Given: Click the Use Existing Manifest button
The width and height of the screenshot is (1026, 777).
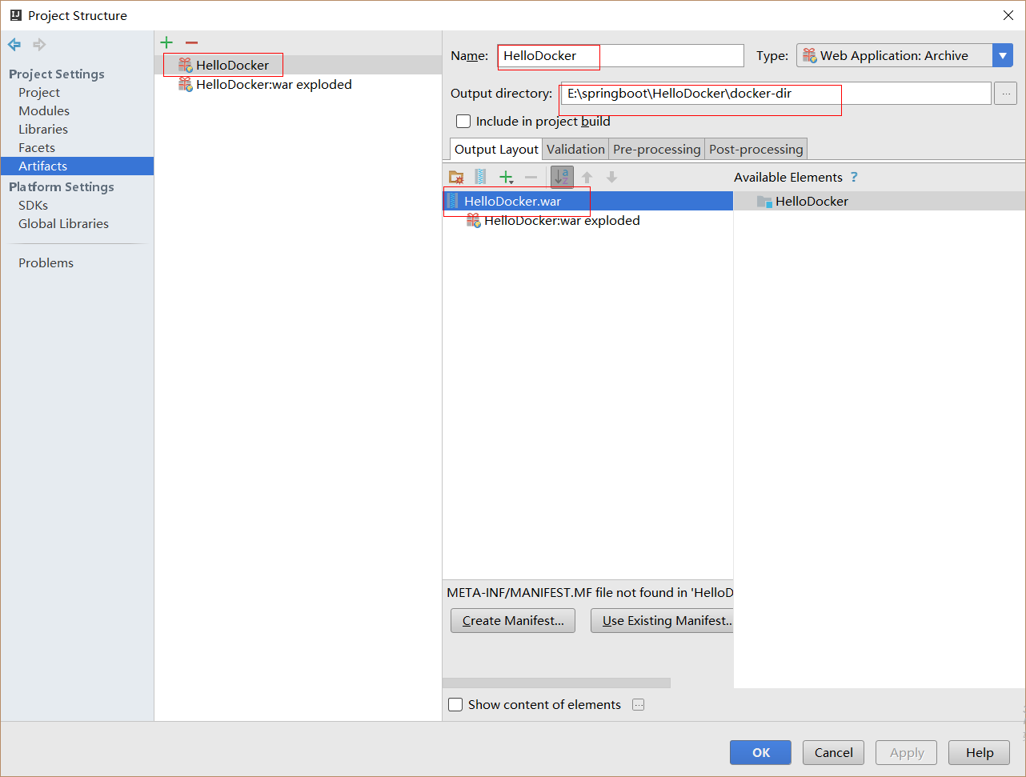Looking at the screenshot, I should (662, 620).
